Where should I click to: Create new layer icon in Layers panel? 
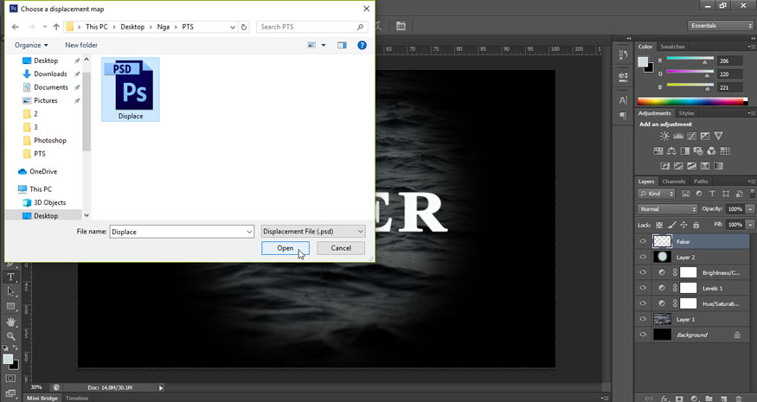(723, 399)
